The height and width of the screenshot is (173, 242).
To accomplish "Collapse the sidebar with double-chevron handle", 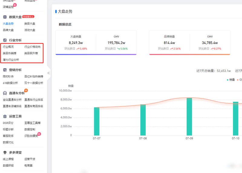I will click(x=48, y=73).
